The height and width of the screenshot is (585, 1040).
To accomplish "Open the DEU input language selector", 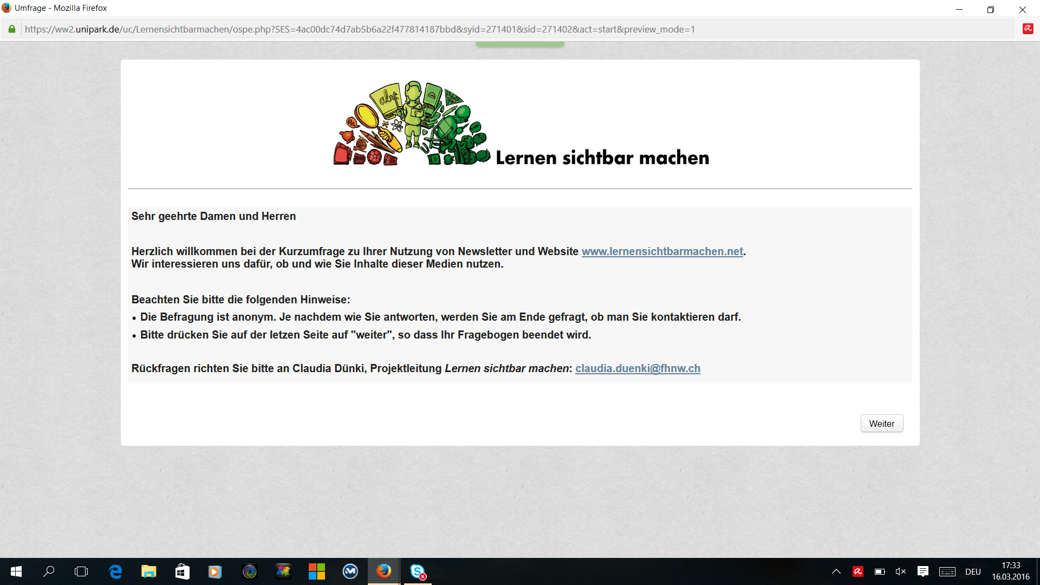I will pyautogui.click(x=973, y=571).
